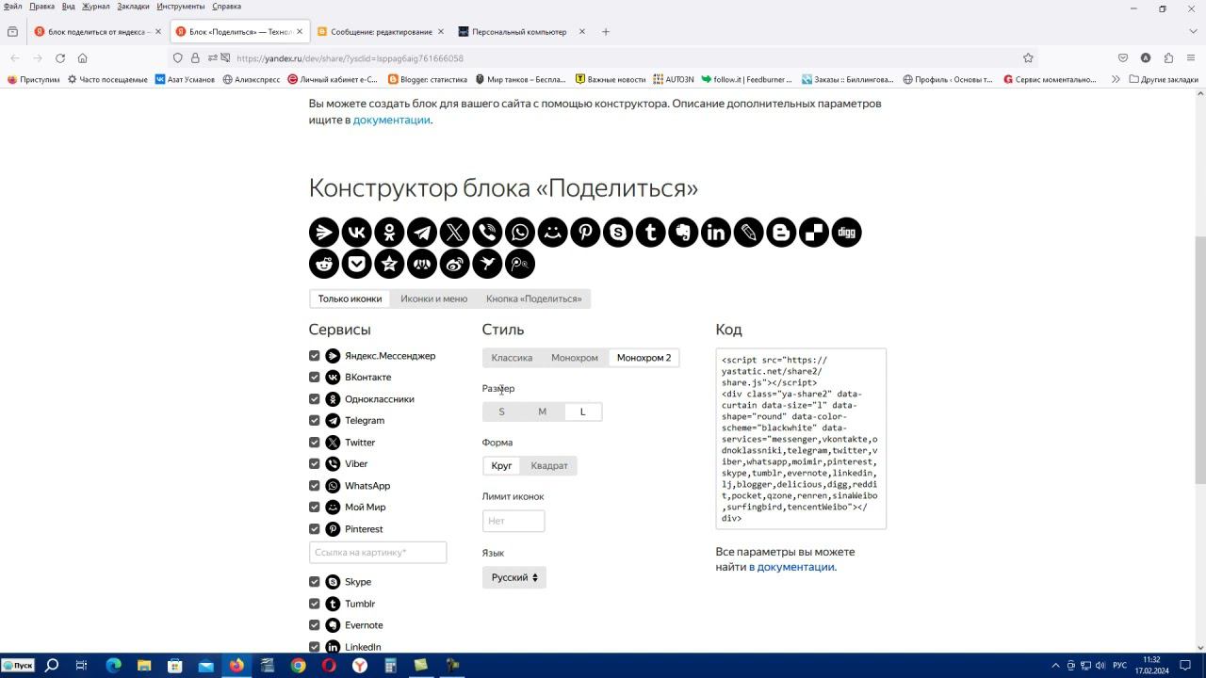Screen dimensions: 1206x678
Task: Open the Файл menu
Action: [x=13, y=6]
